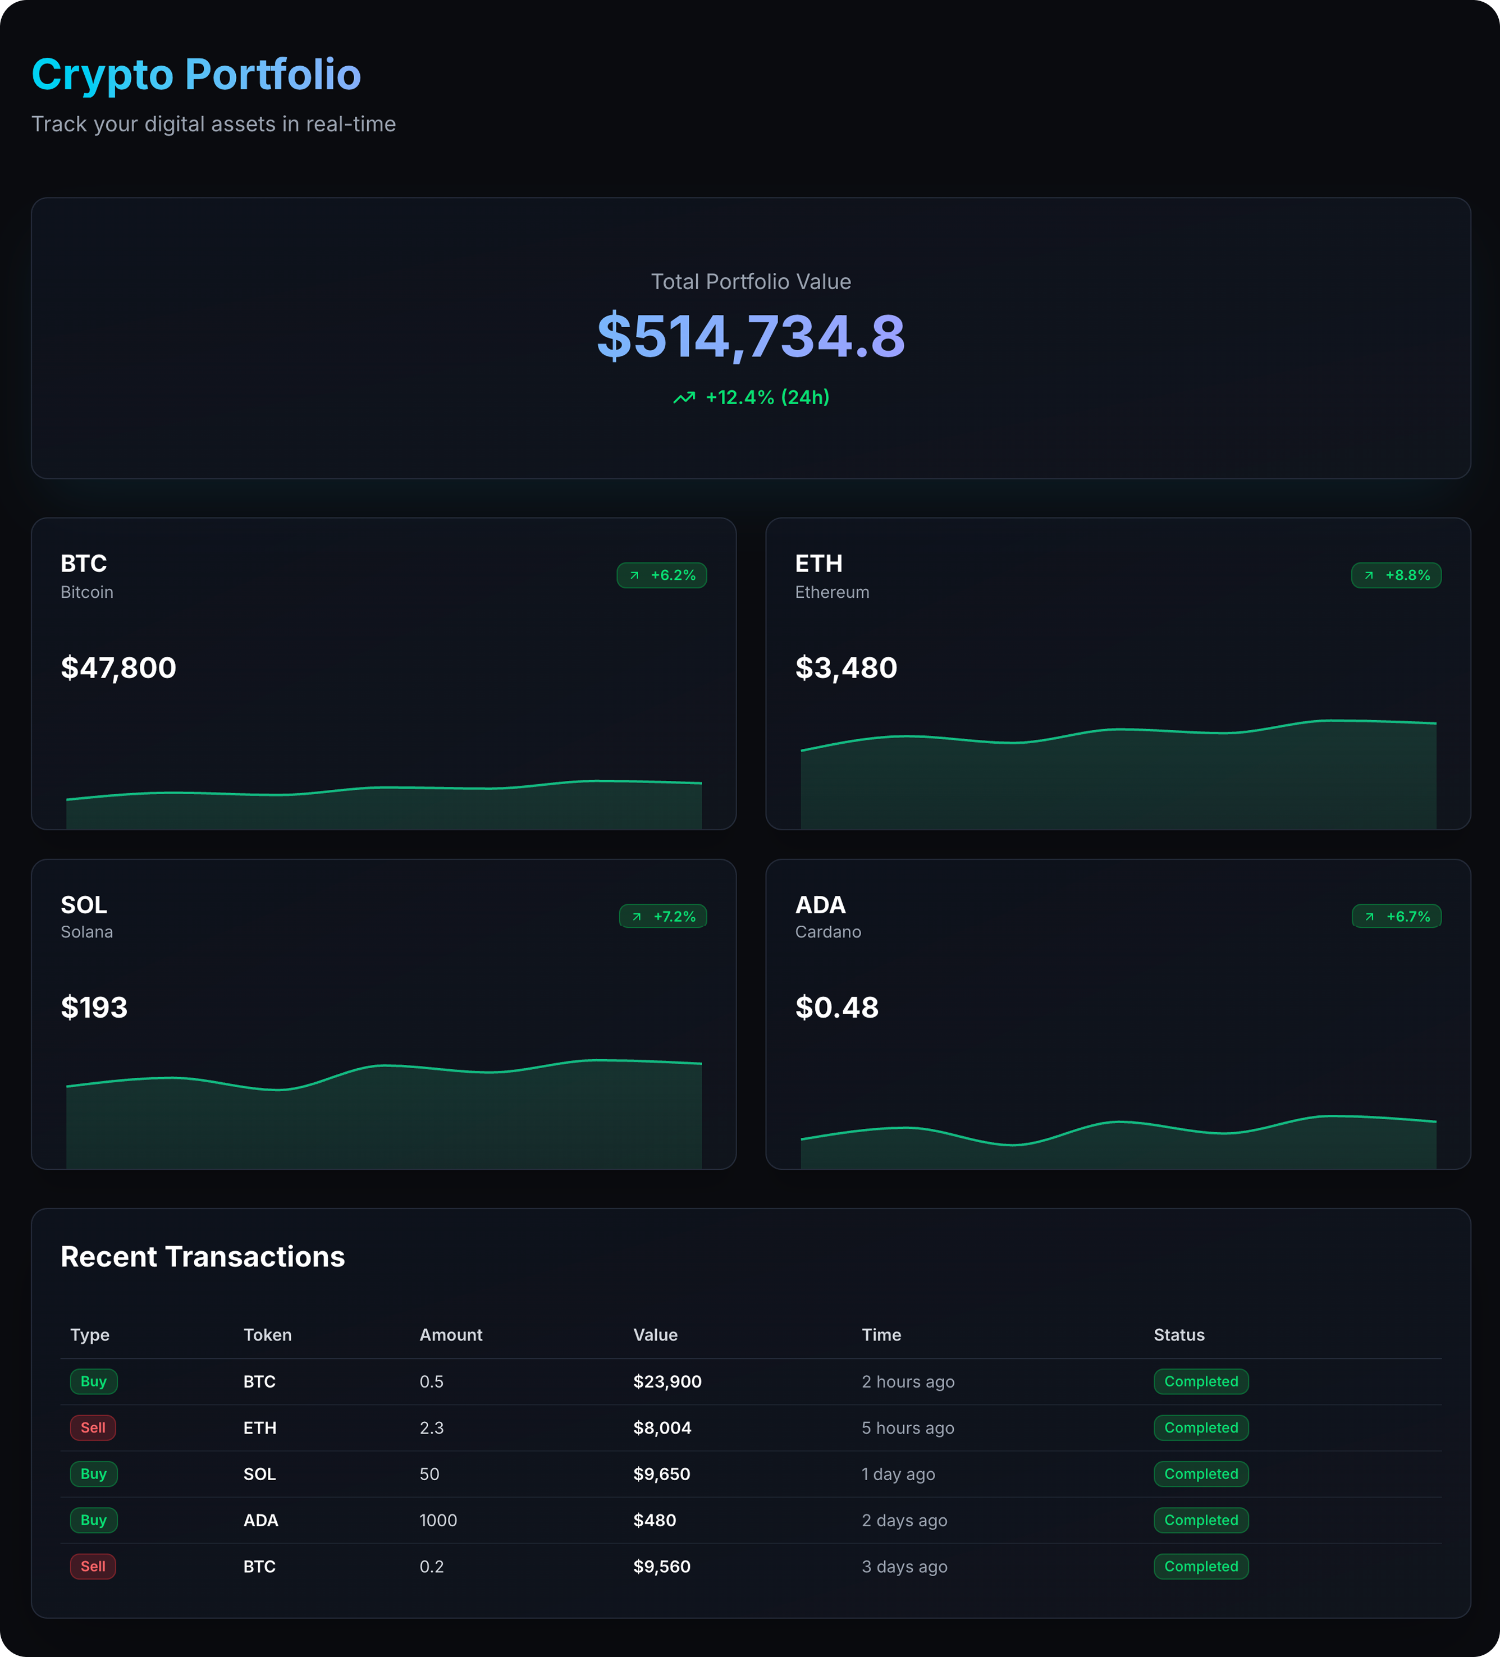Click the ETH +8.8% change badge arrow
Image resolution: width=1500 pixels, height=1657 pixels.
tap(1369, 575)
